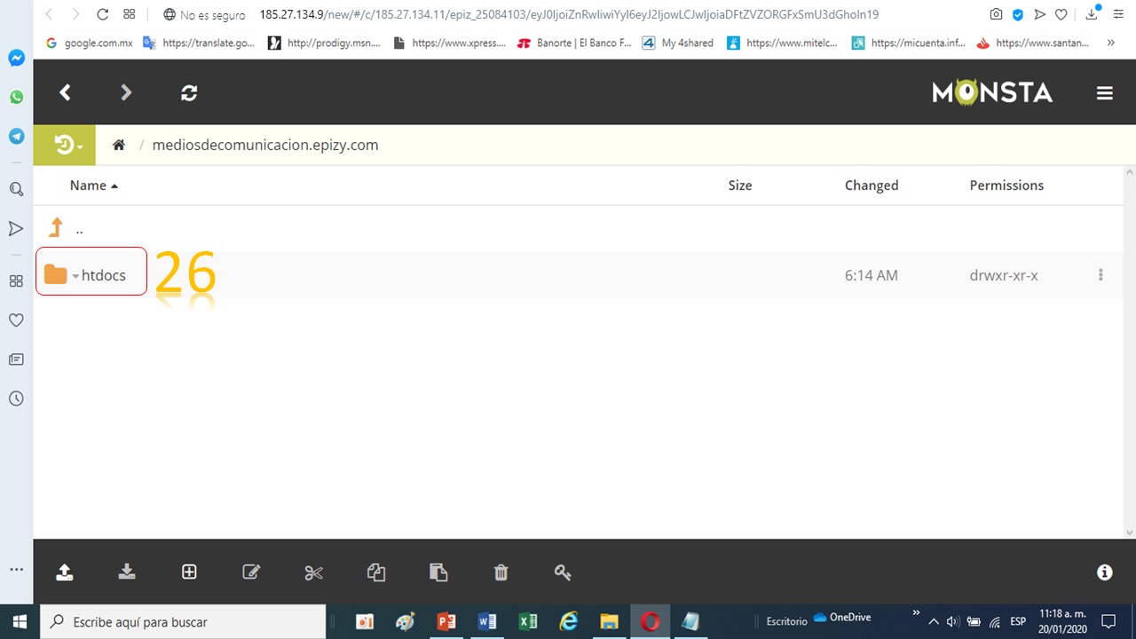Select the cut scissors icon
The height and width of the screenshot is (639, 1136).
coord(313,572)
